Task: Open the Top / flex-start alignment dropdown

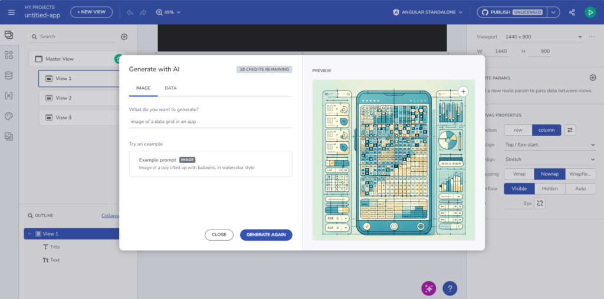Action: (550, 145)
